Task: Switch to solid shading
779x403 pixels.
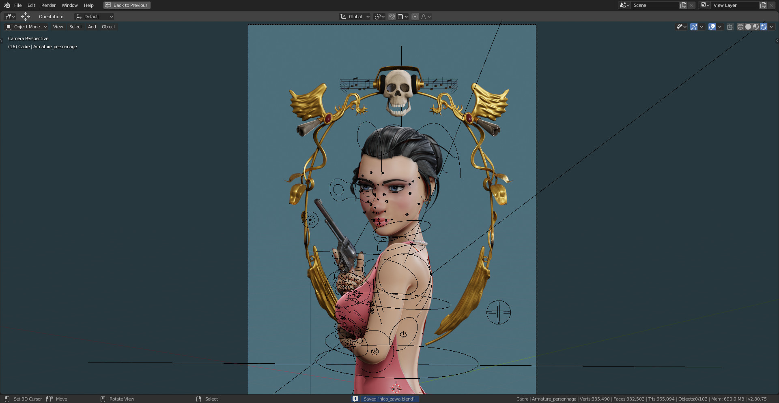Action: 748,27
